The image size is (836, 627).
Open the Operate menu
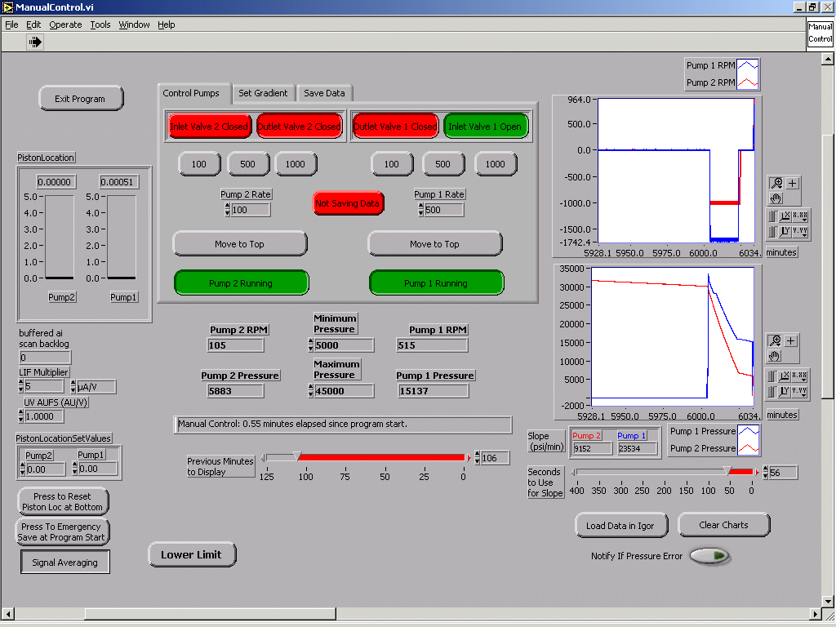(65, 24)
